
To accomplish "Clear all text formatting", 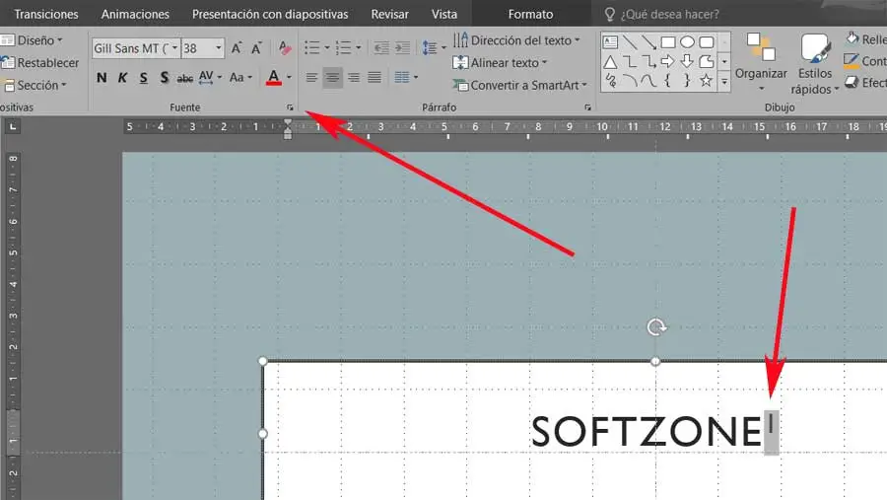I will click(x=285, y=48).
